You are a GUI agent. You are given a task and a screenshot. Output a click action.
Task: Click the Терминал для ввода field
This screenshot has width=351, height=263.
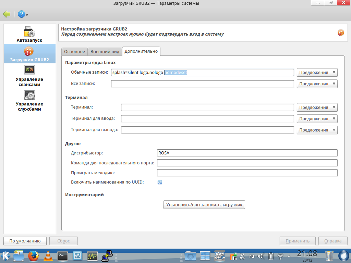(207, 119)
